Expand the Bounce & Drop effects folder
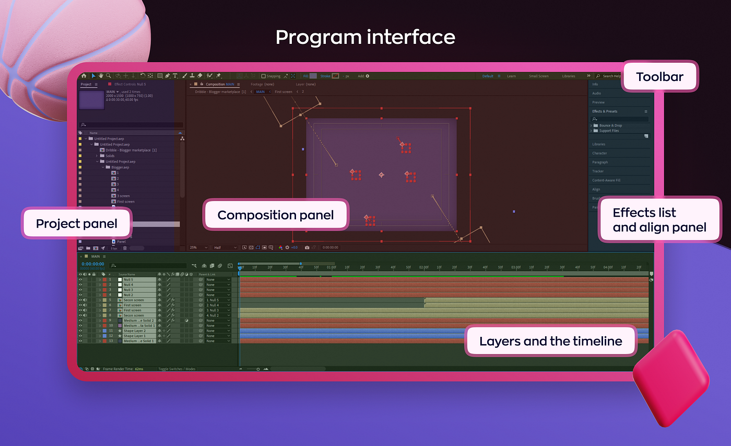This screenshot has height=446, width=731. [591, 125]
